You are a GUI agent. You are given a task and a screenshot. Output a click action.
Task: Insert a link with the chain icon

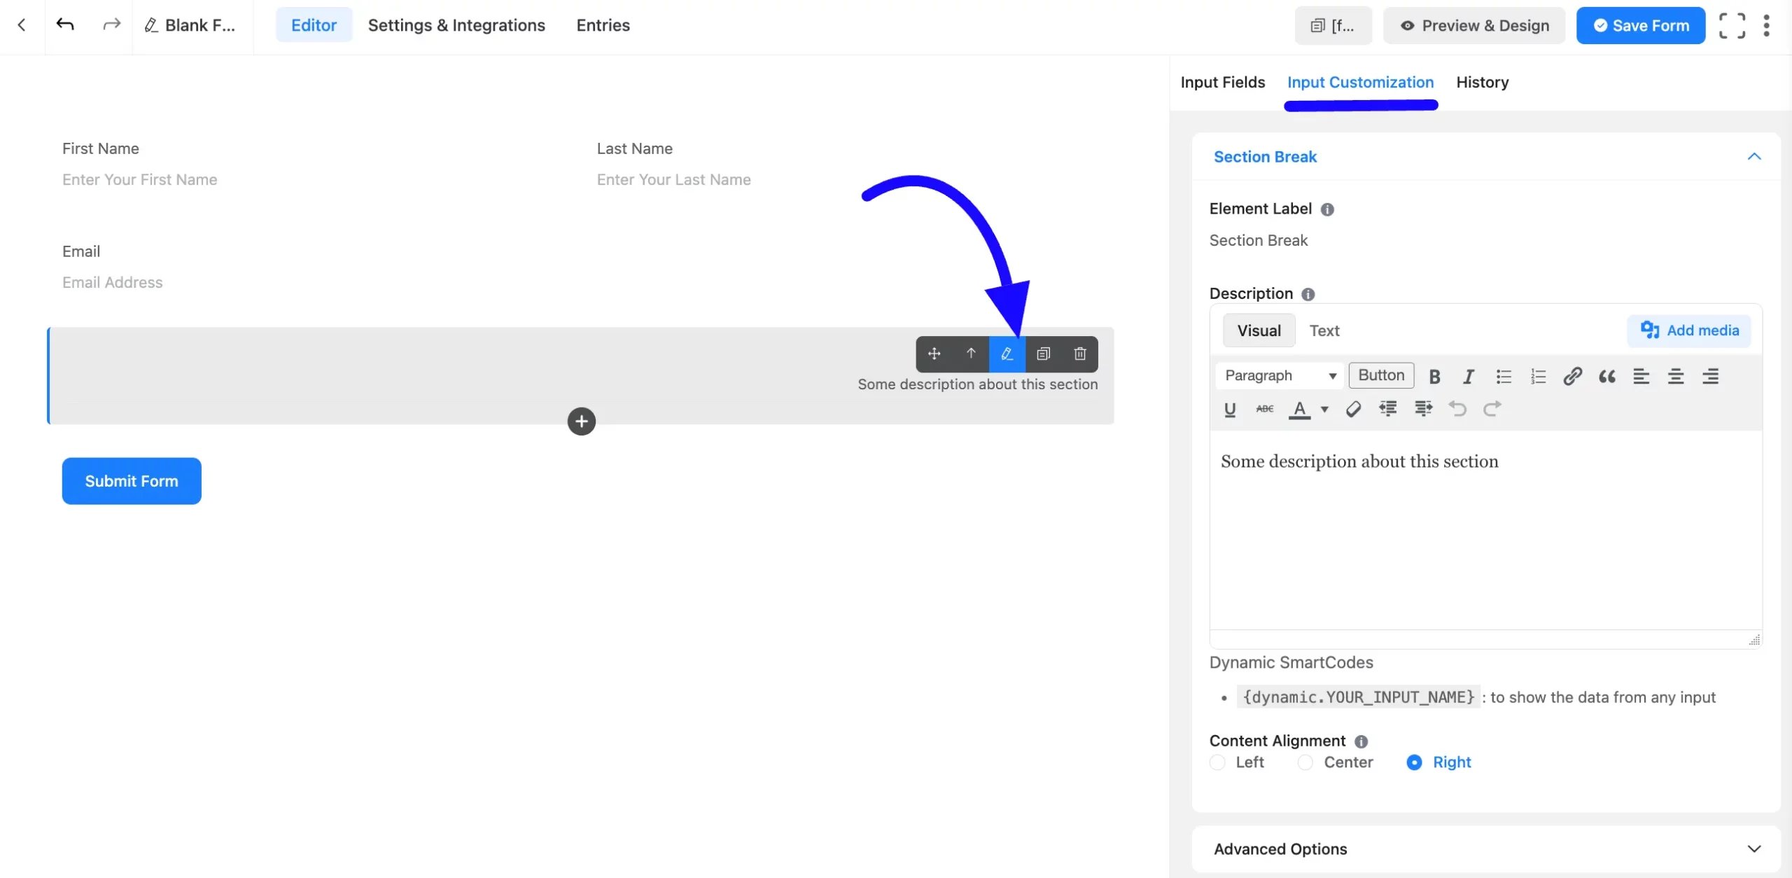coord(1572,377)
